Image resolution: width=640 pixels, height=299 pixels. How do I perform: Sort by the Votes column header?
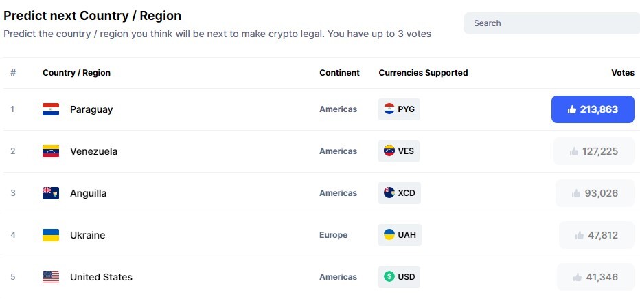(x=622, y=73)
